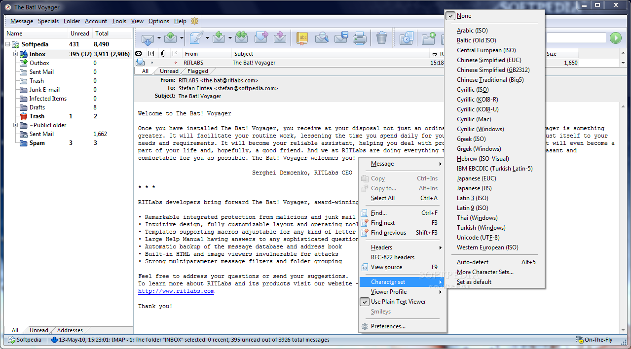The image size is (631, 349).
Task: Click the Delete message trash icon
Action: point(381,38)
